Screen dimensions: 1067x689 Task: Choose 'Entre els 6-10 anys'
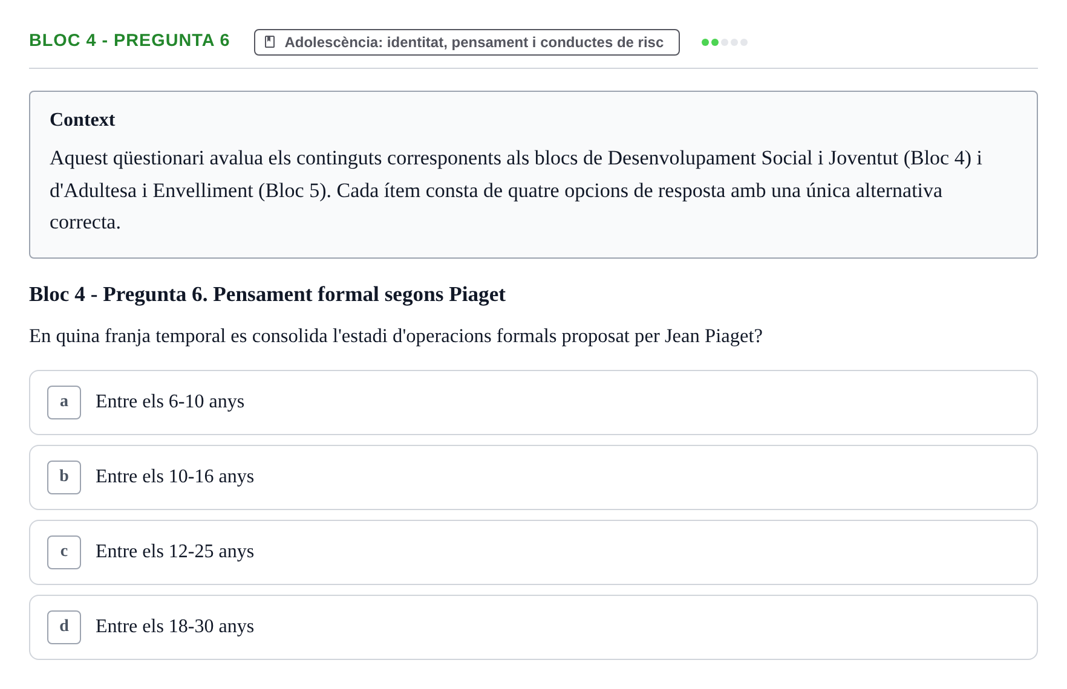tap(533, 403)
